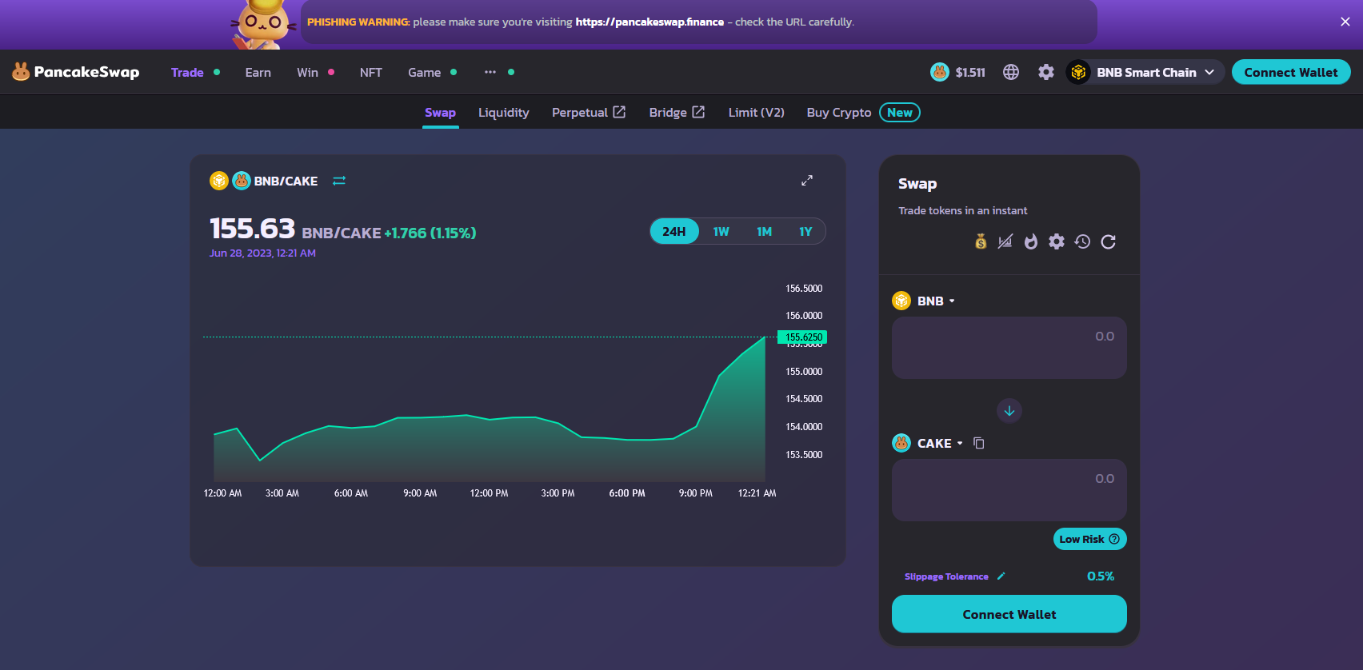
Task: Click the +1.766 (1.15%) price change
Action: pyautogui.click(x=430, y=233)
